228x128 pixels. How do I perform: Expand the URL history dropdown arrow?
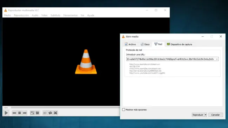[217, 59]
